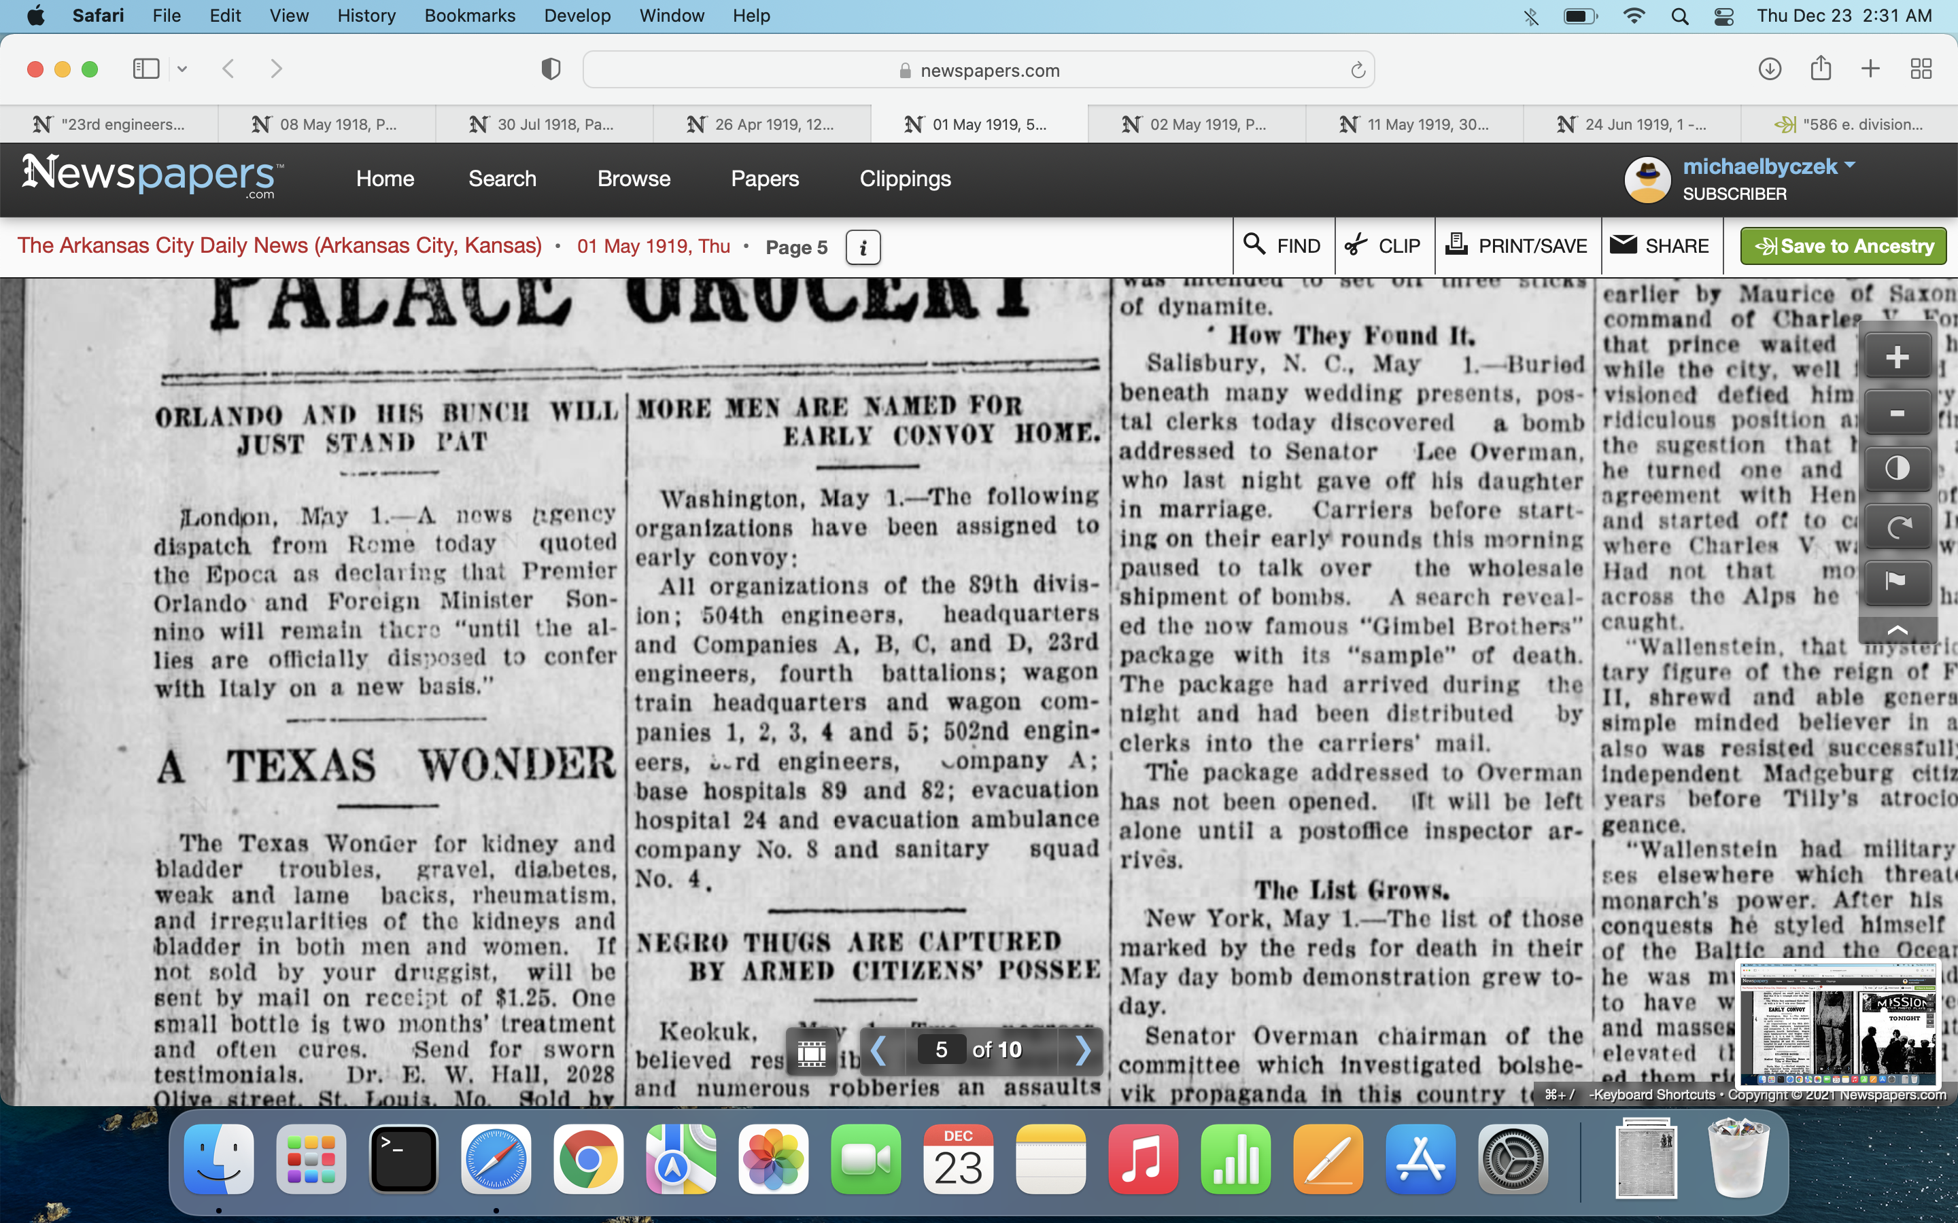Open The Arkansas City Daily News link

pyautogui.click(x=279, y=246)
